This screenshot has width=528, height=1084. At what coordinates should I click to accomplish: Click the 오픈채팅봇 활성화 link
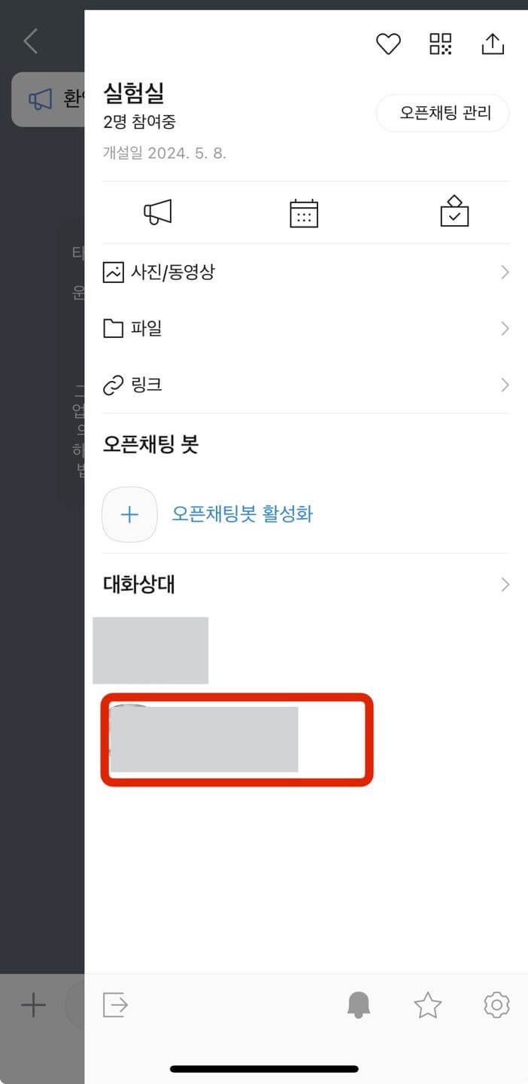(x=242, y=514)
